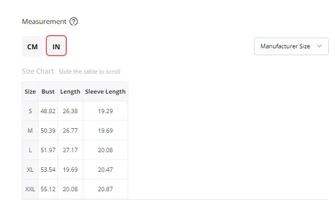Click the 26.77 length value cell

pyautogui.click(x=70, y=131)
